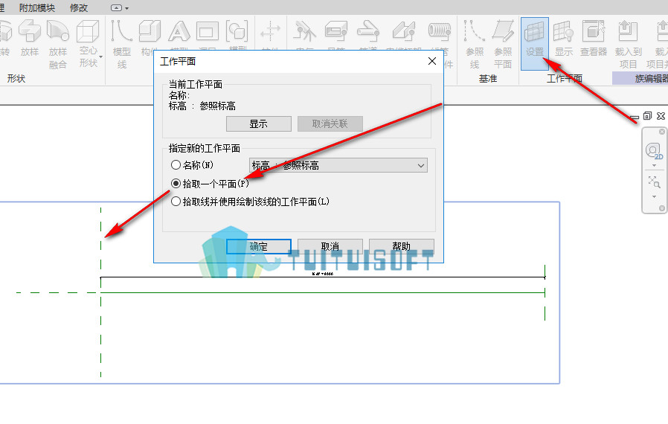Image resolution: width=668 pixels, height=424 pixels.
Task: Click 确定 to confirm the work plane
Action: point(259,246)
